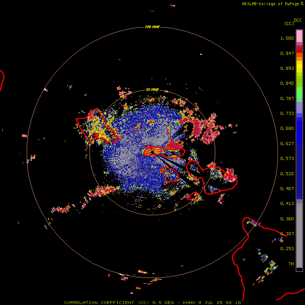Screen dimensions: 305x305
Task: Click the 0.733 legend value
Action: coord(287,114)
